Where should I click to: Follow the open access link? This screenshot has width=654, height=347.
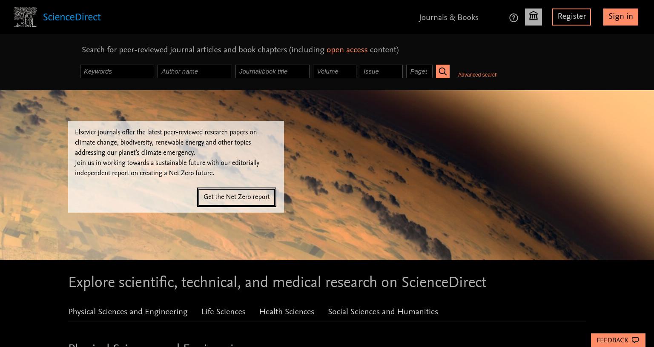347,50
